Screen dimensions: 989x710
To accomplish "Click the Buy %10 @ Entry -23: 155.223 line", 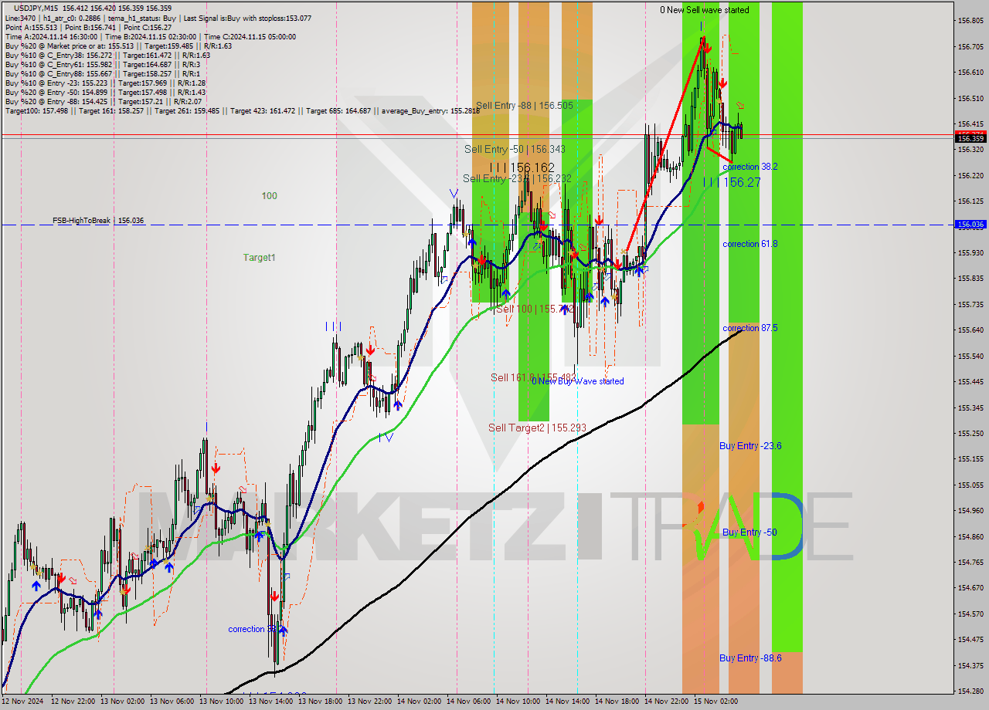I will tap(105, 83).
